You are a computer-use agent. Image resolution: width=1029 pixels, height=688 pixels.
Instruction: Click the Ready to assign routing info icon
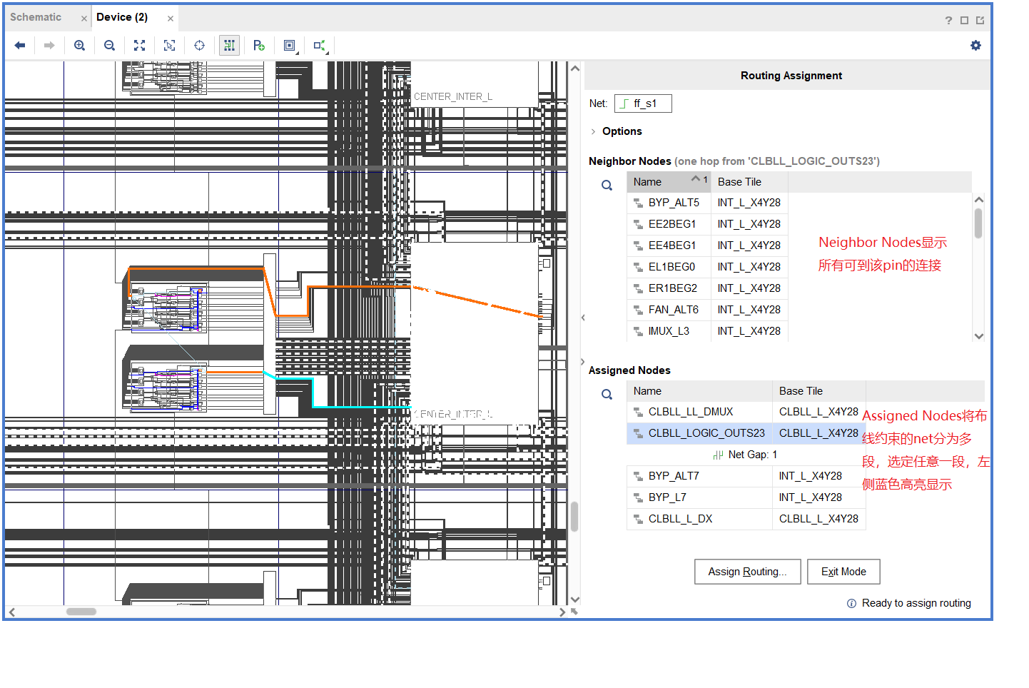point(851,604)
